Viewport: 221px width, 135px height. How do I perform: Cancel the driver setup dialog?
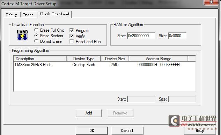click(x=127, y=130)
